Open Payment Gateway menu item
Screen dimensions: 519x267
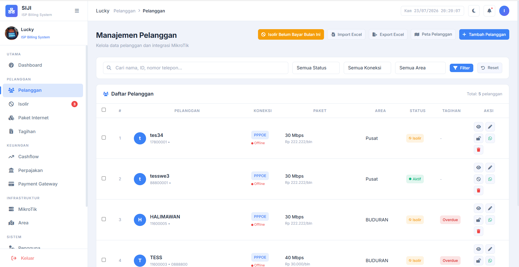point(43,184)
